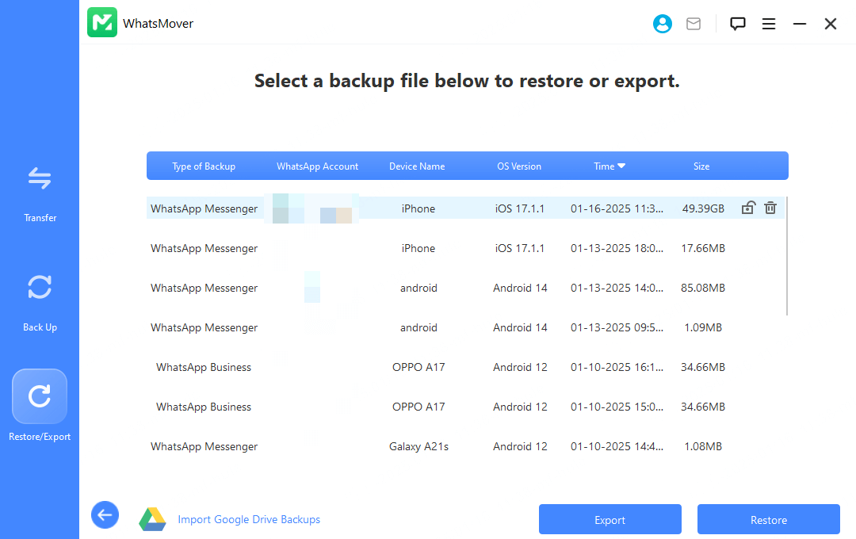Viewport: 856px width, 539px height.
Task: Click the lock icon on first backup row
Action: point(747,208)
